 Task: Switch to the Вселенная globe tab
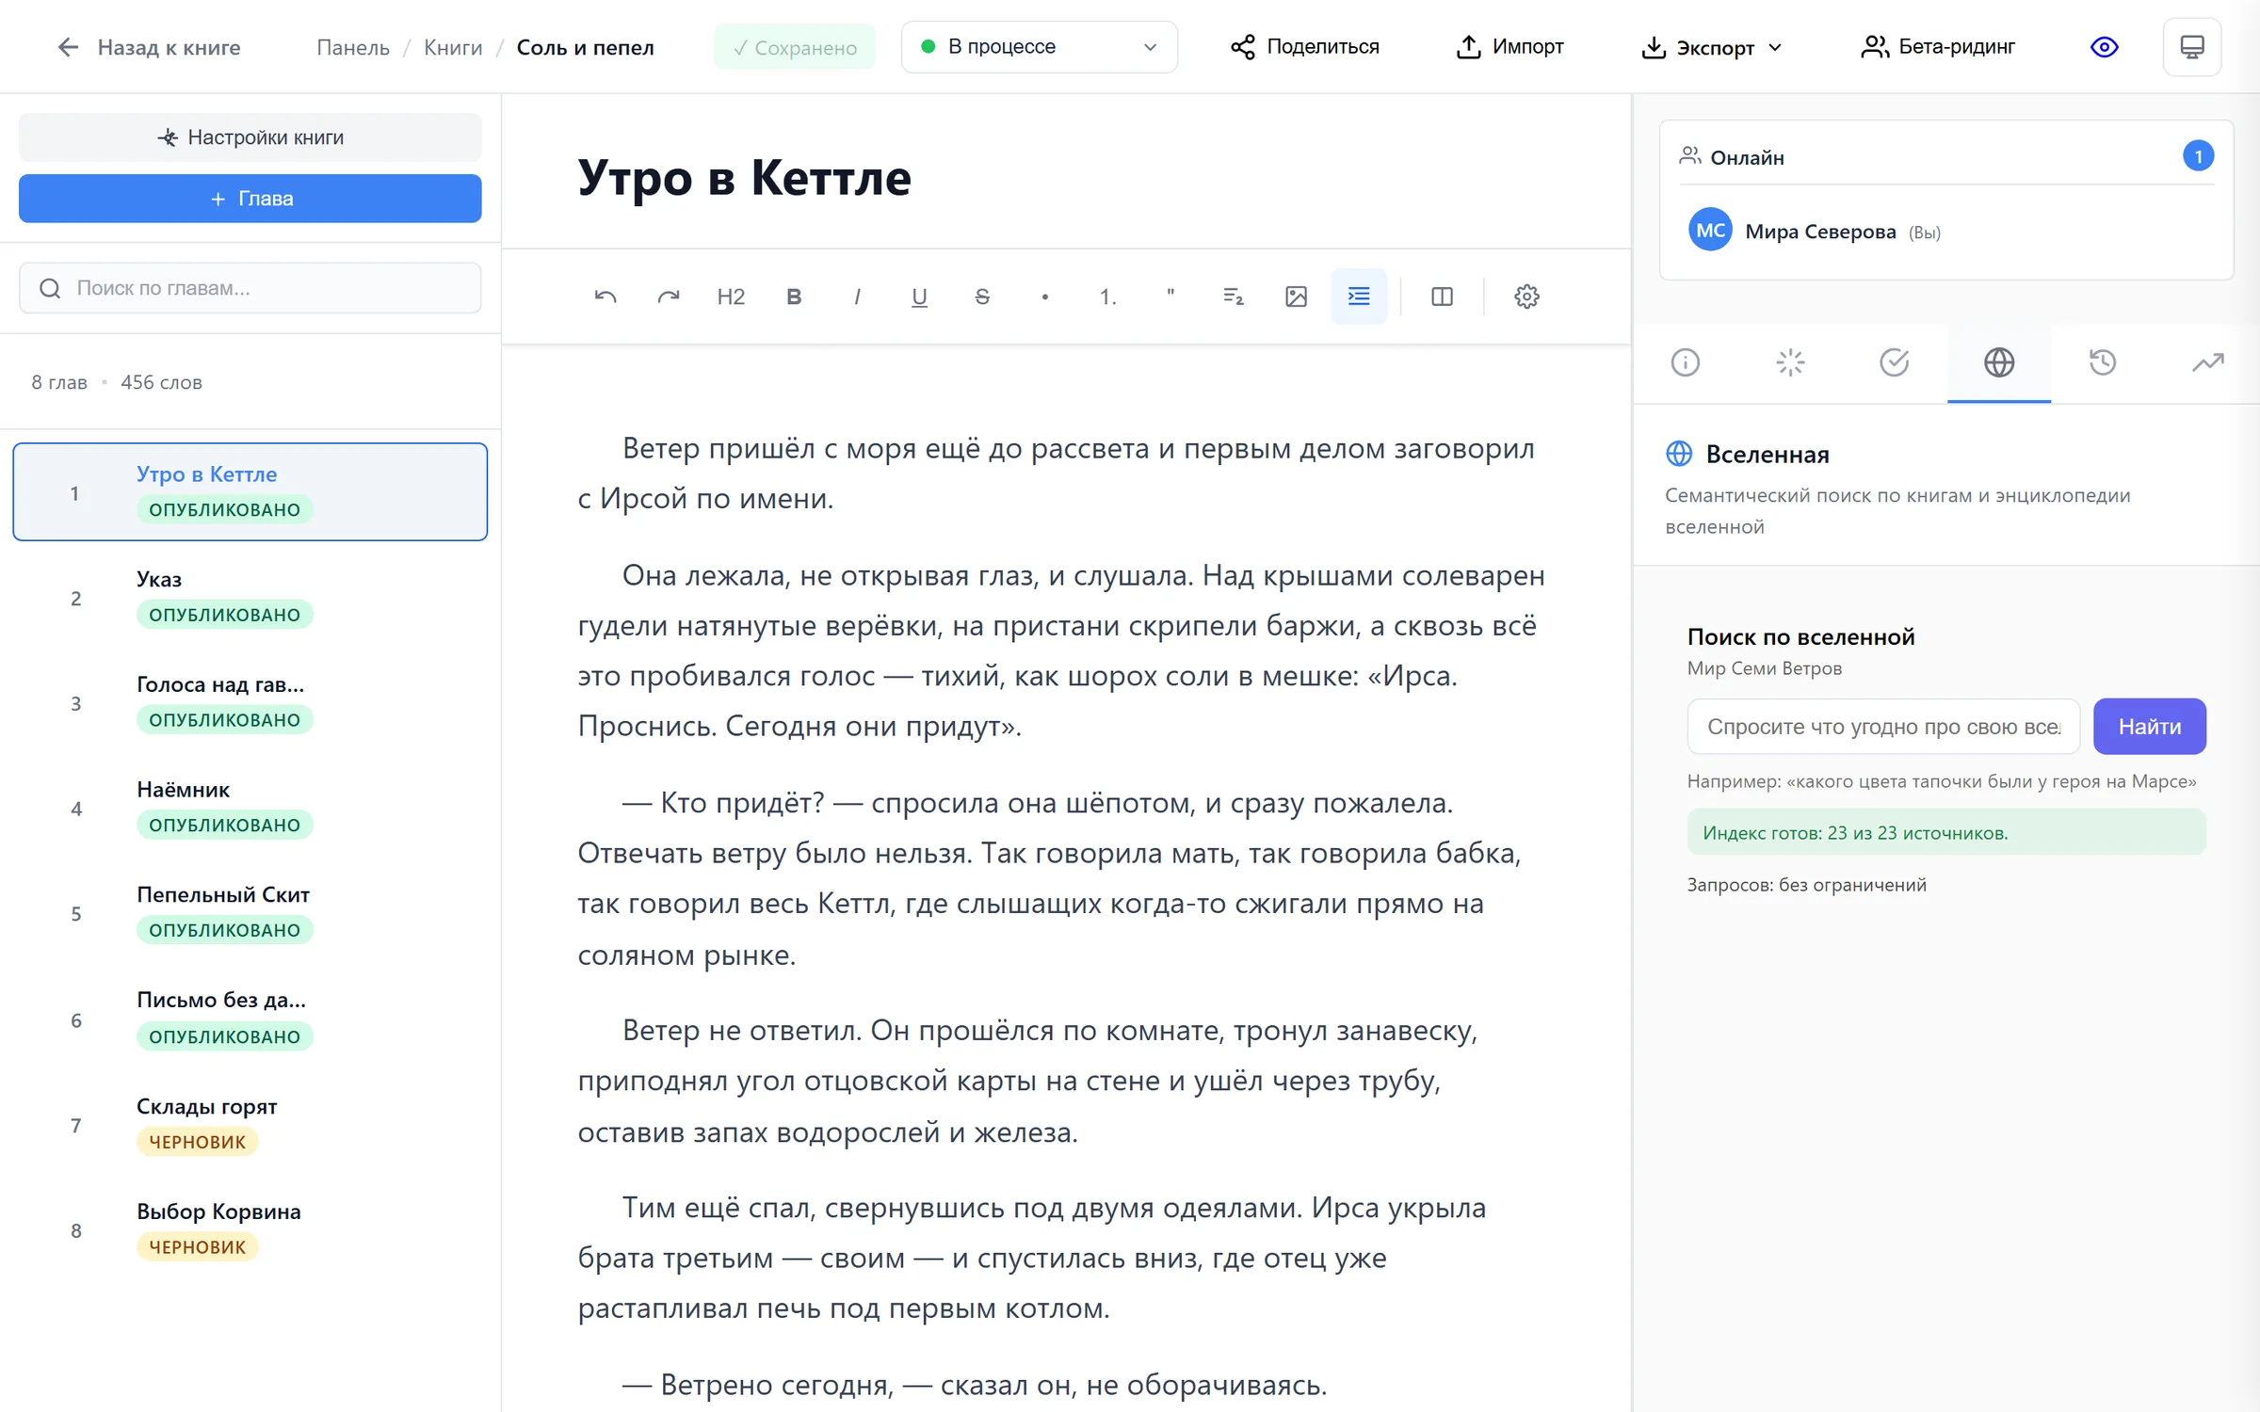pos(1999,362)
